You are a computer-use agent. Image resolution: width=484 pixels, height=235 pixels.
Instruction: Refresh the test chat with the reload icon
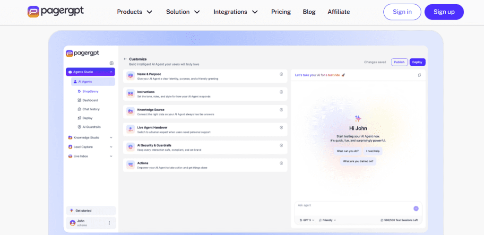coord(420,75)
